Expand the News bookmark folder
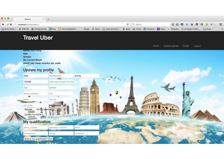224x159 pixels. click(x=208, y=29)
